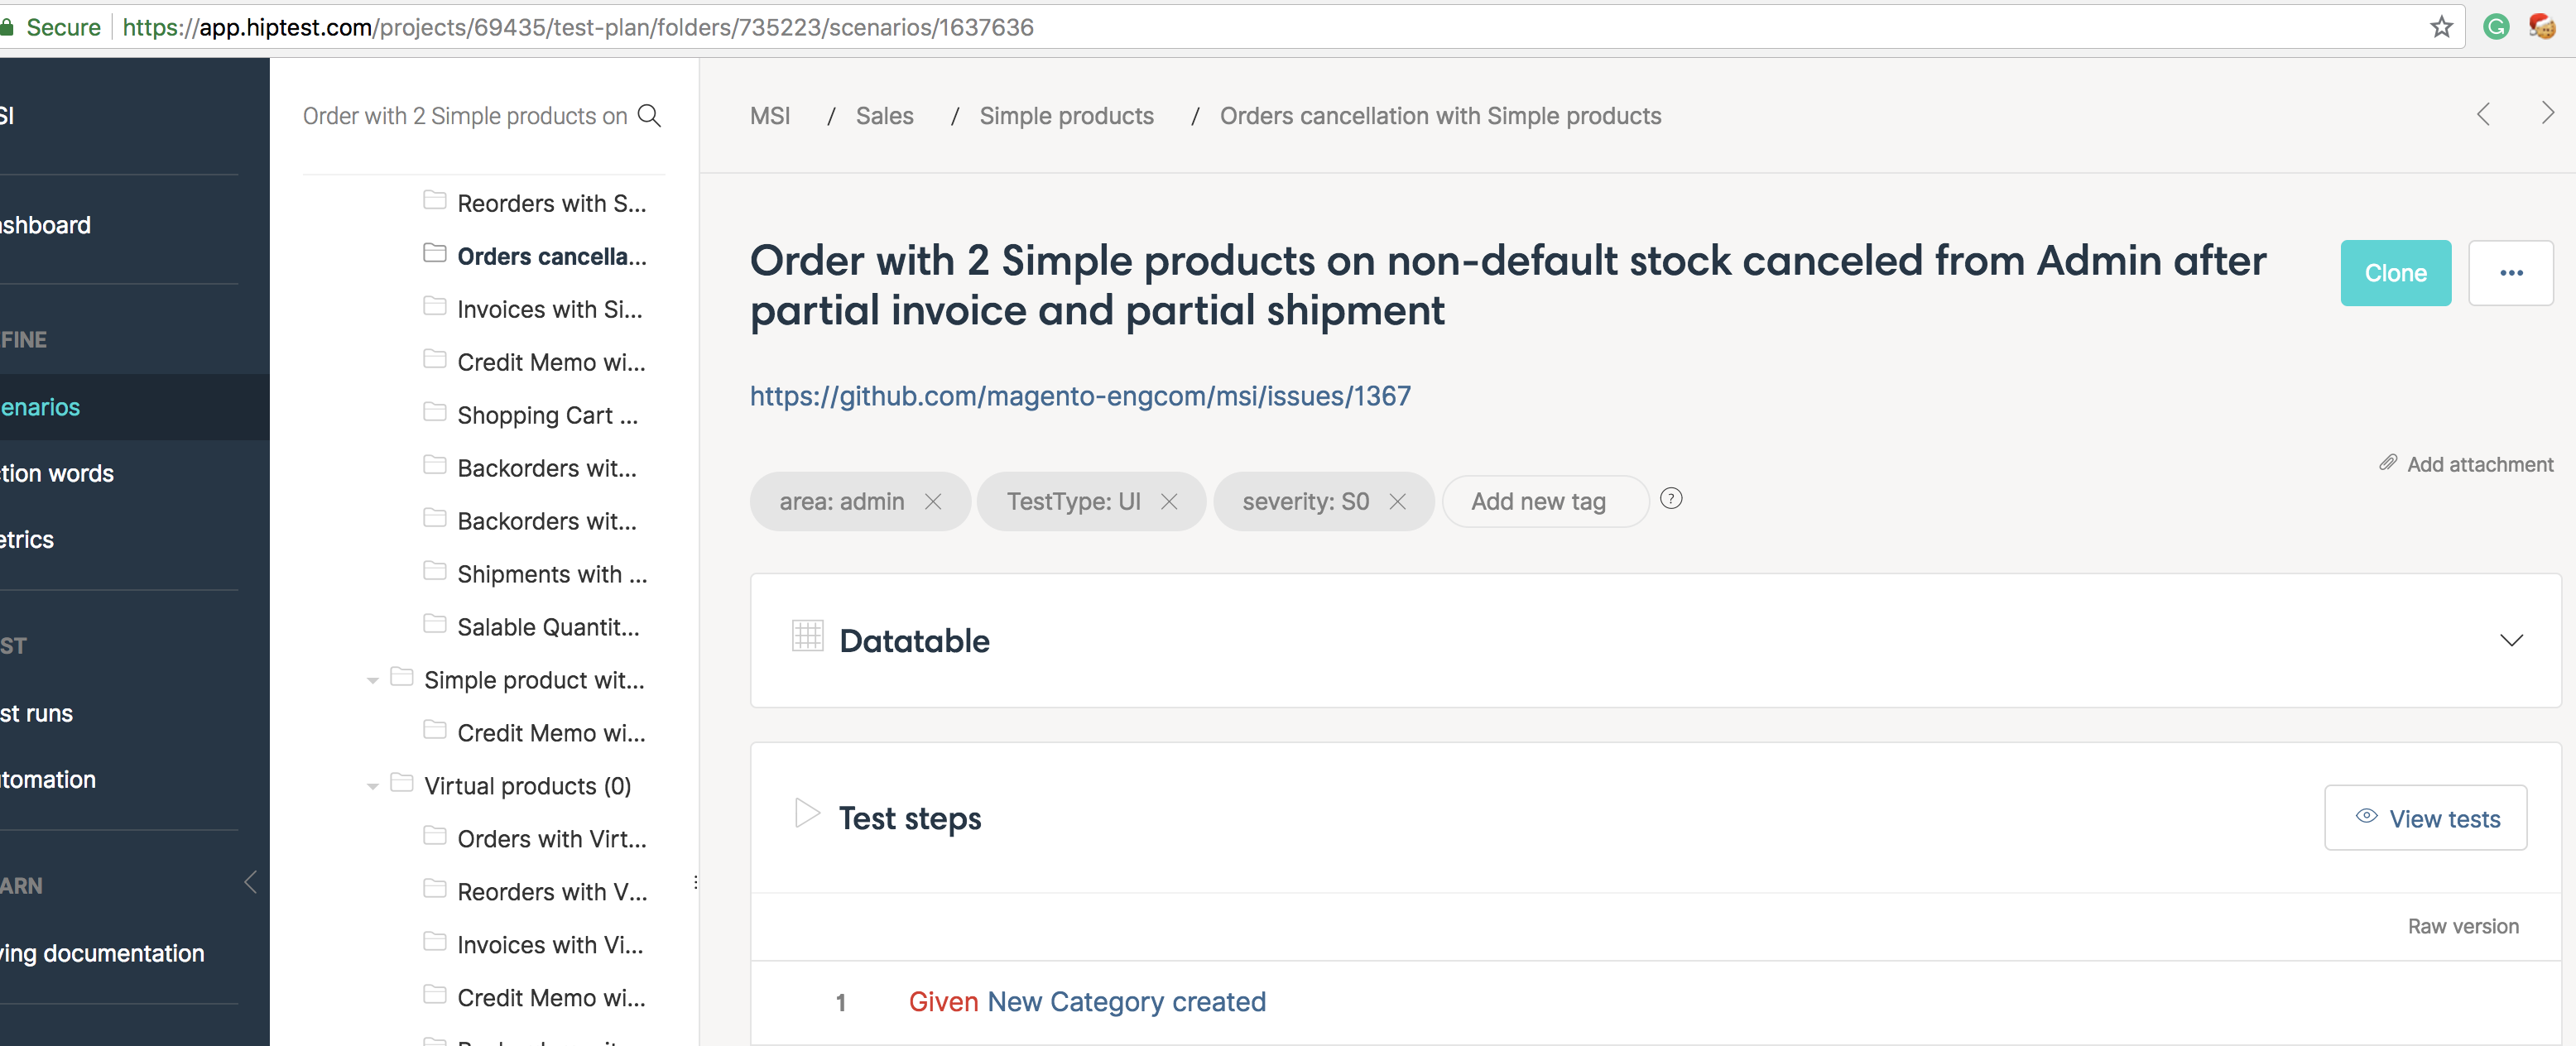Click the Sales breadcrumb

click(x=884, y=116)
